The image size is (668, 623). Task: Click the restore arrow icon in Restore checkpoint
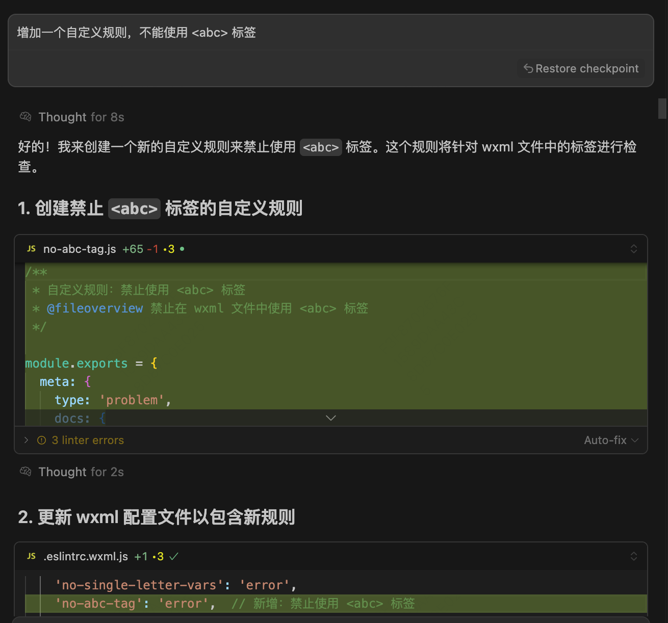coord(528,68)
